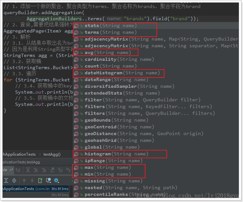
Task: Click the AggregatedPage<Item> declaration text
Action: click(x=33, y=31)
